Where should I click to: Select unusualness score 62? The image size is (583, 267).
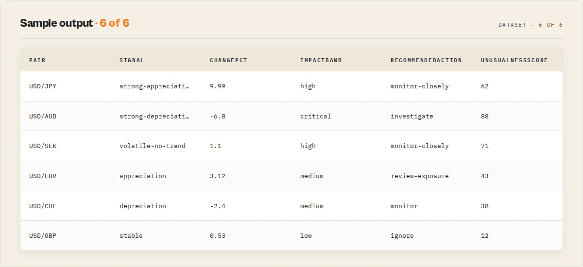pyautogui.click(x=485, y=86)
